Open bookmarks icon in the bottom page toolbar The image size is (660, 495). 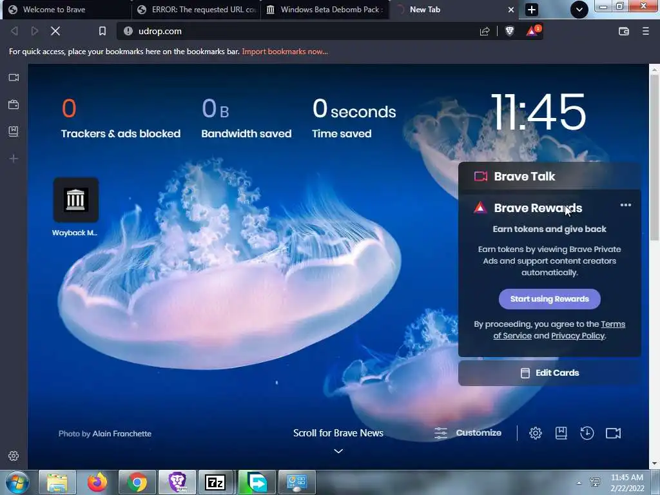(x=561, y=433)
